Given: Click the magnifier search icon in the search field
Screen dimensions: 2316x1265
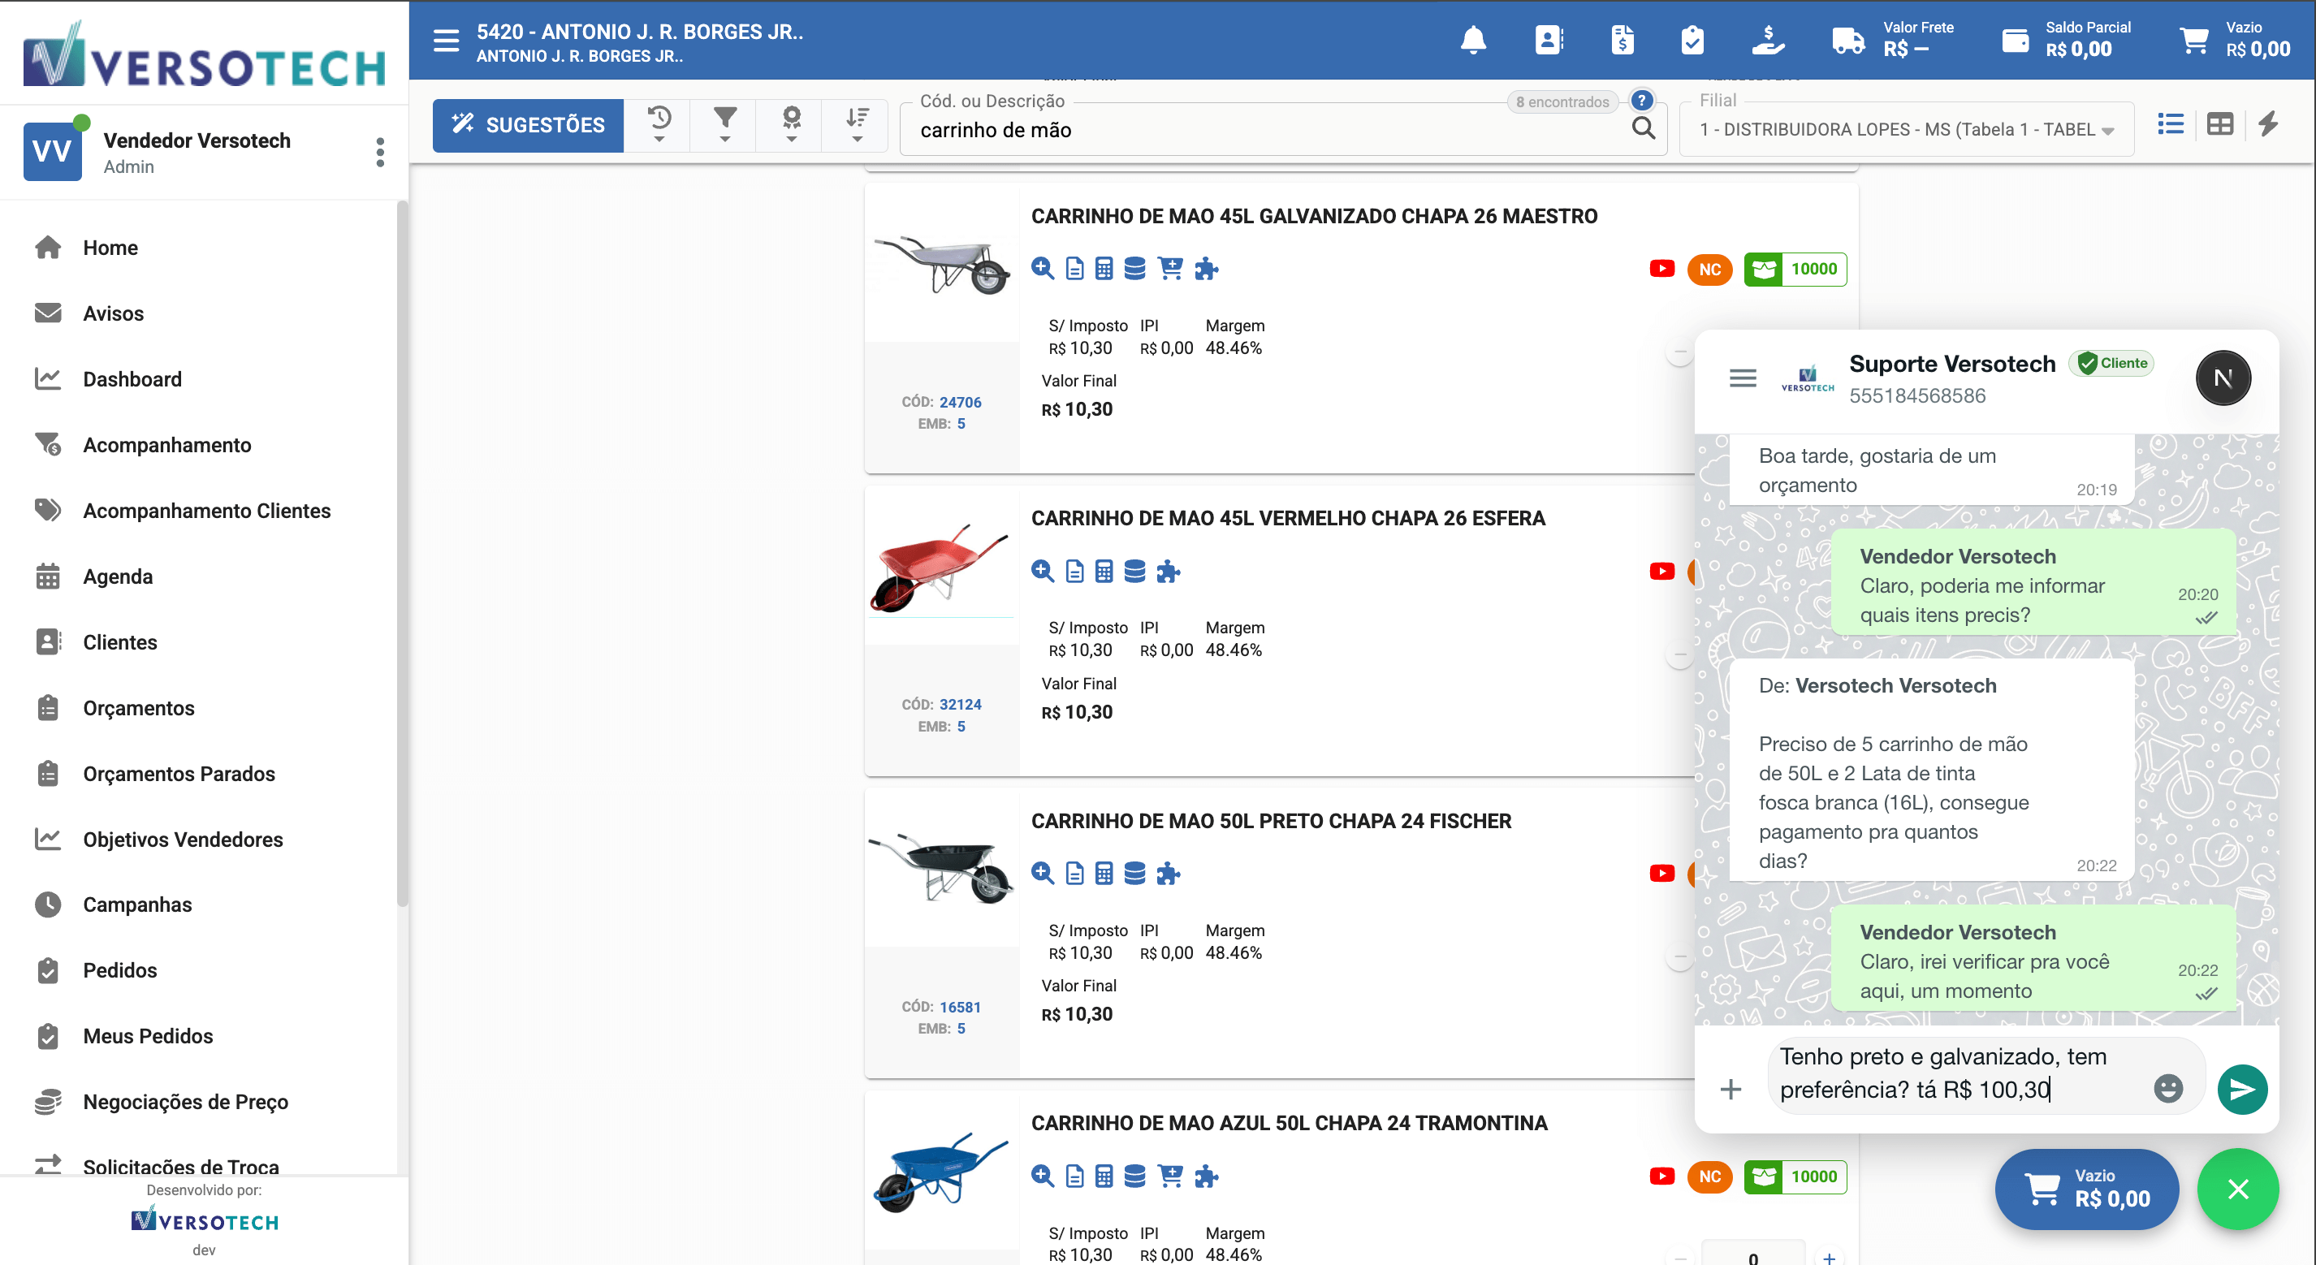Looking at the screenshot, I should (1643, 128).
